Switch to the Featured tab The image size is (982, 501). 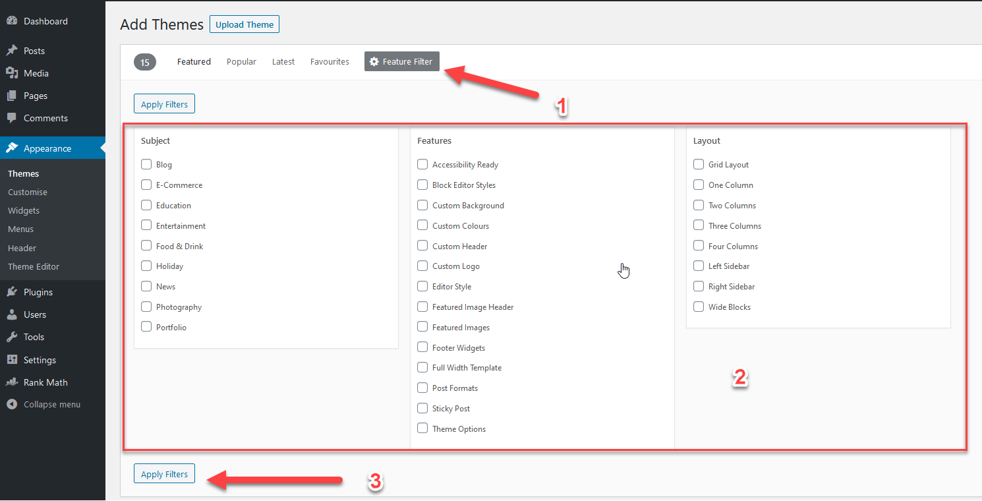[194, 61]
